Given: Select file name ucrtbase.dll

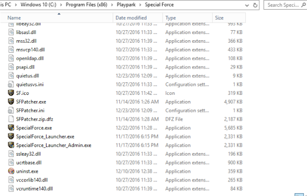Looking at the screenshot, I should (29, 163).
